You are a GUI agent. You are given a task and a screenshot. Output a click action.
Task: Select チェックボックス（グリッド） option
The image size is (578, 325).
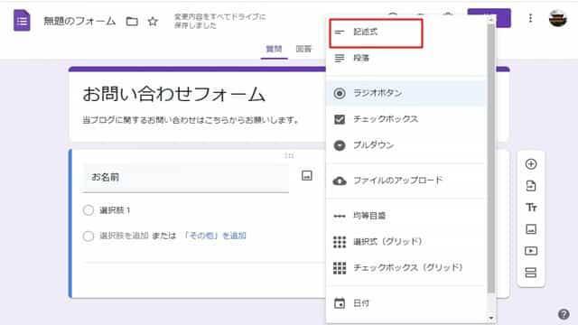pyautogui.click(x=406, y=268)
